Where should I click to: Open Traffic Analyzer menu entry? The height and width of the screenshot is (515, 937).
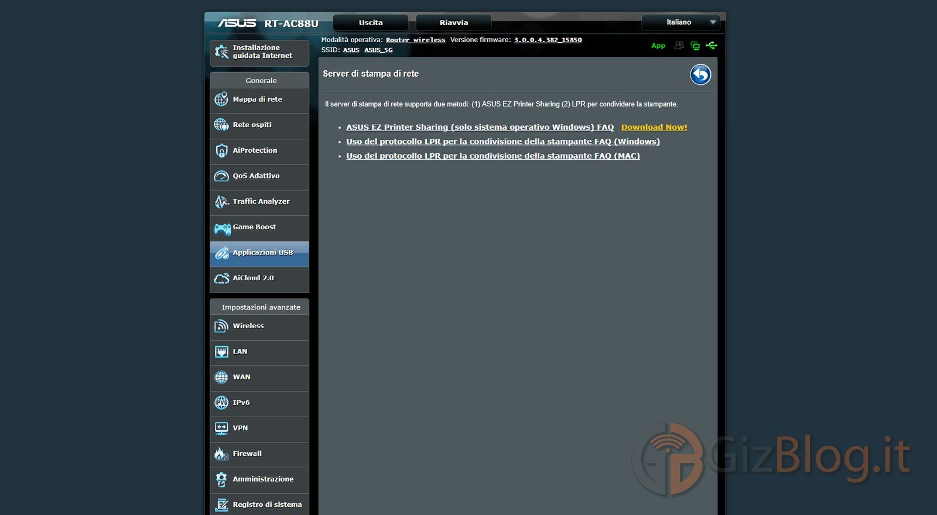259,202
